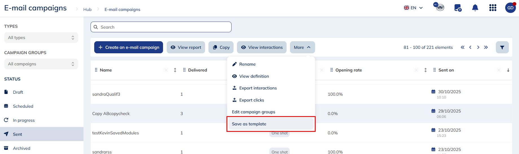The height and width of the screenshot is (154, 519).
Task: Toggle sorting on the Name column
Action: [x=175, y=70]
